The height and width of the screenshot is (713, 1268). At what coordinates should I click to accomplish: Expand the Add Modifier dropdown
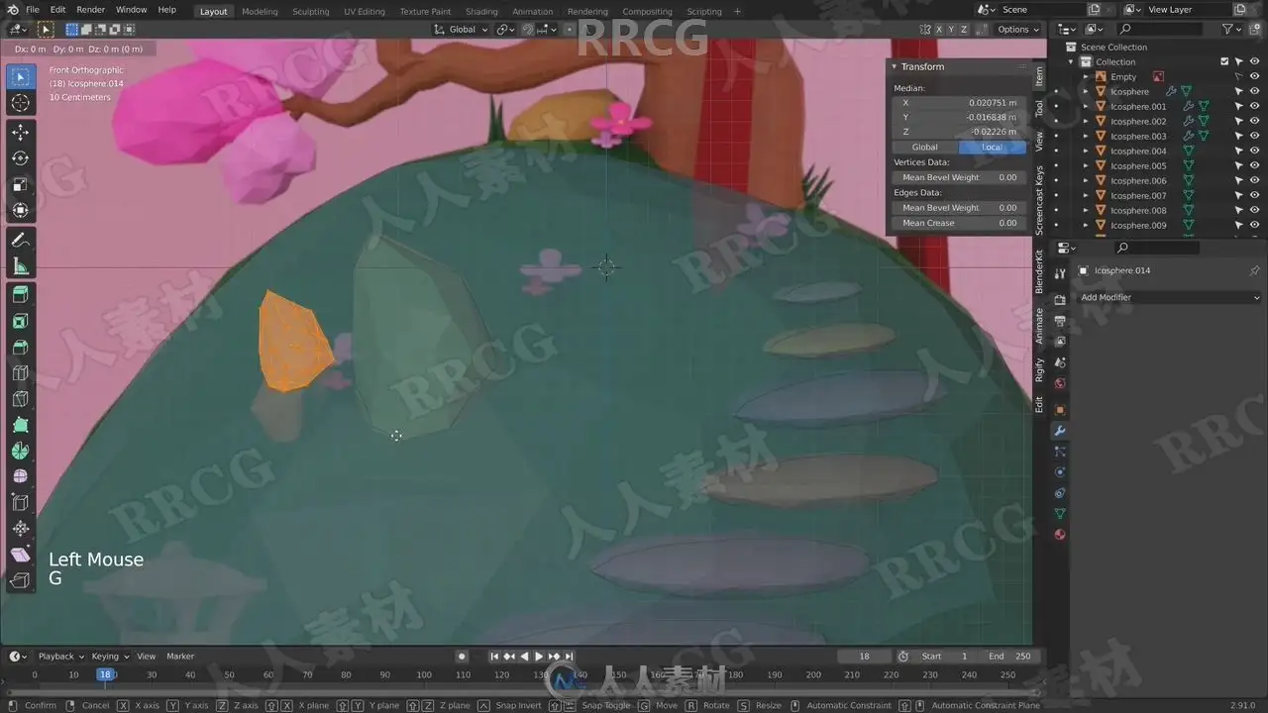pos(1169,297)
